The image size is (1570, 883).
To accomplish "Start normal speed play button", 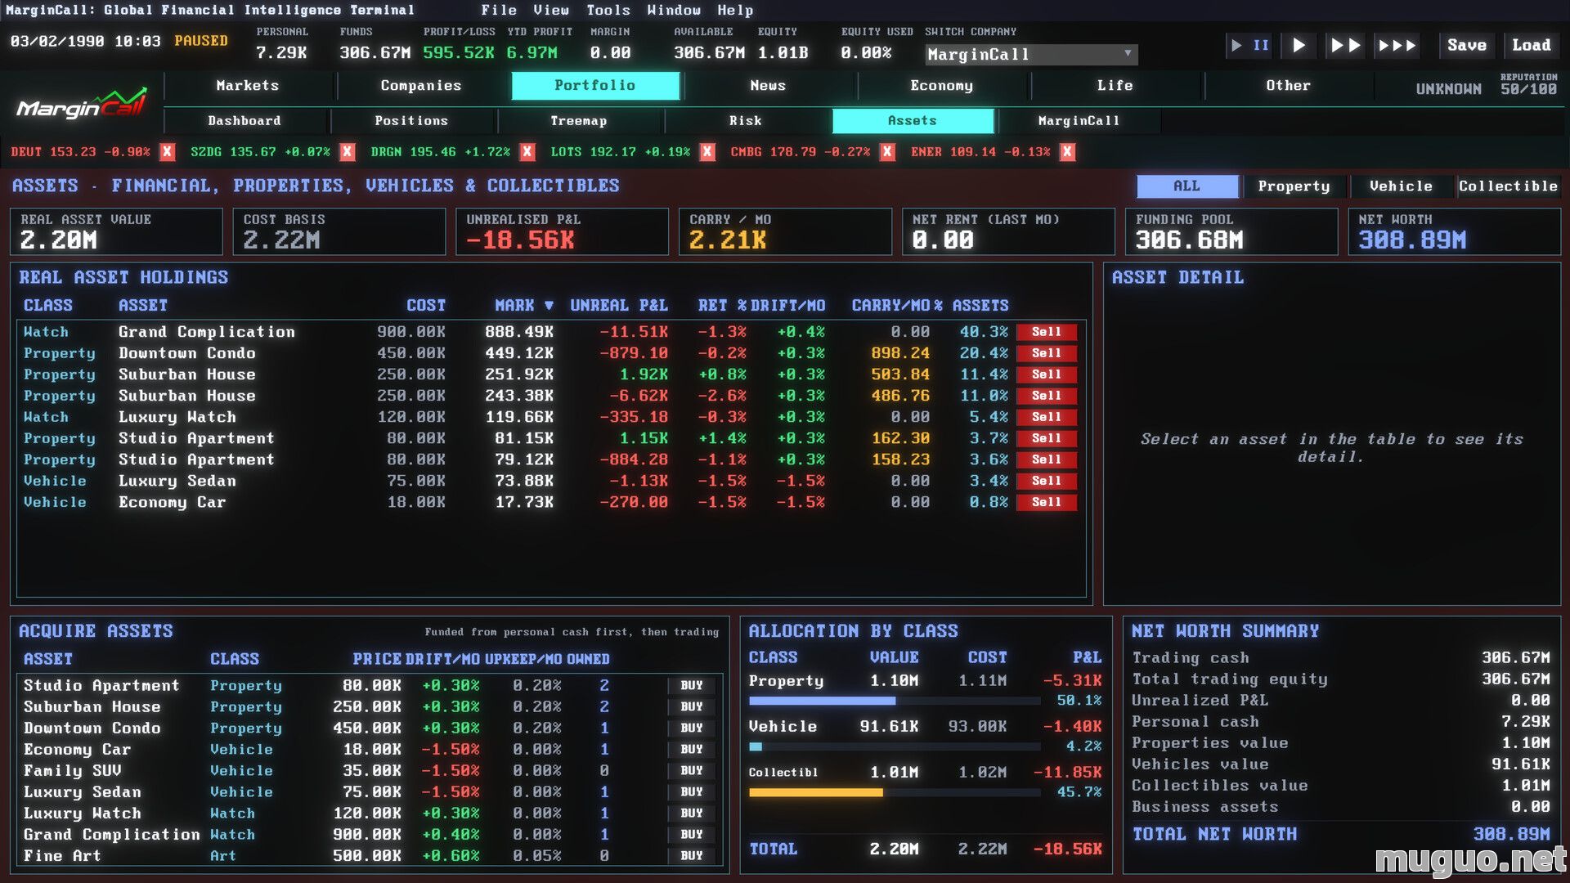I will coord(1299,45).
